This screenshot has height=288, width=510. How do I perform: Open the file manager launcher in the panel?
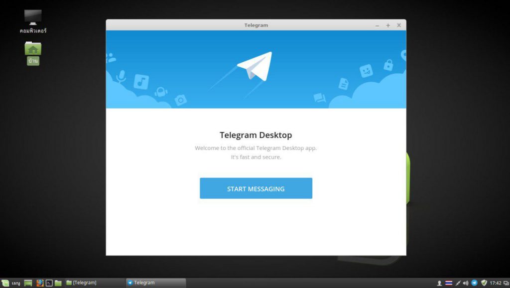[58, 283]
